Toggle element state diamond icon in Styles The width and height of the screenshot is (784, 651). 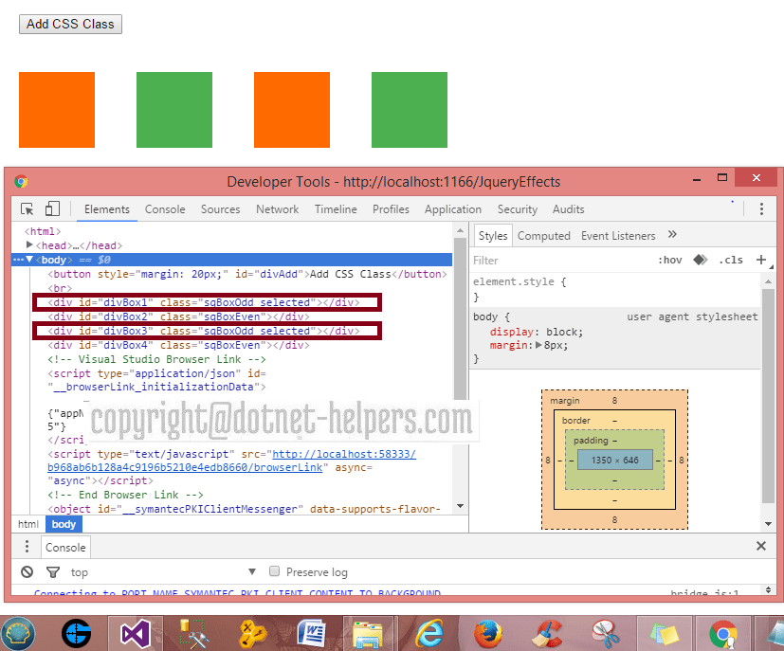(x=700, y=260)
